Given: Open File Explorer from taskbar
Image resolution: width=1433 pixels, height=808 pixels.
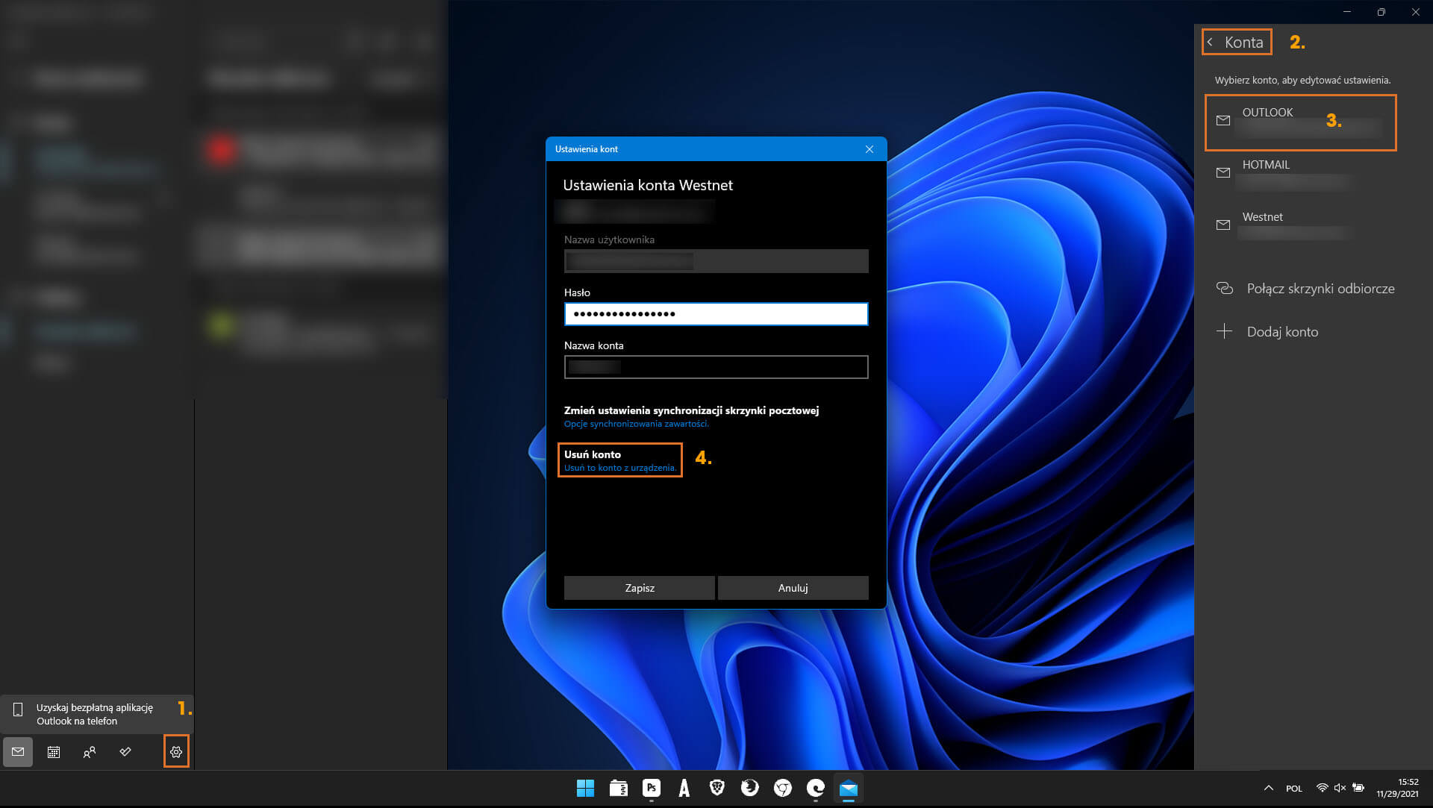Looking at the screenshot, I should coord(619,789).
